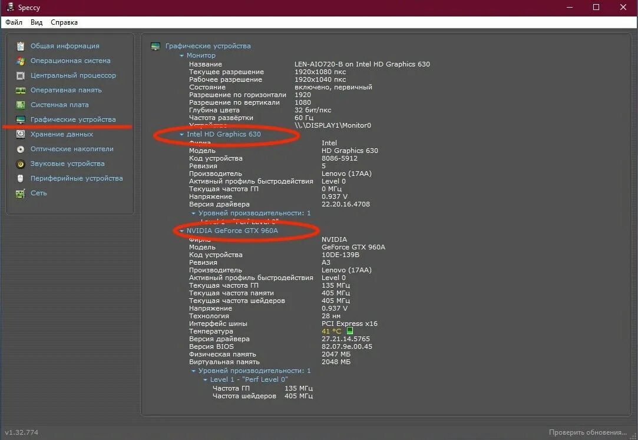Open Периферийные устройства section
This screenshot has height=440, width=638.
[x=77, y=178]
